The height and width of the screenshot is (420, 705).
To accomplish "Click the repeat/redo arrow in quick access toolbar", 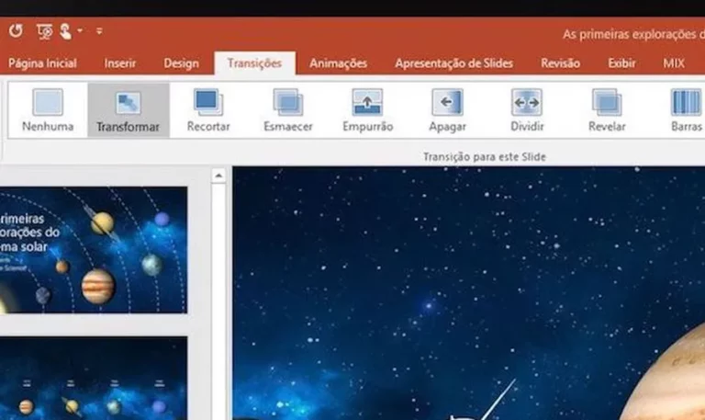I will click(x=16, y=31).
